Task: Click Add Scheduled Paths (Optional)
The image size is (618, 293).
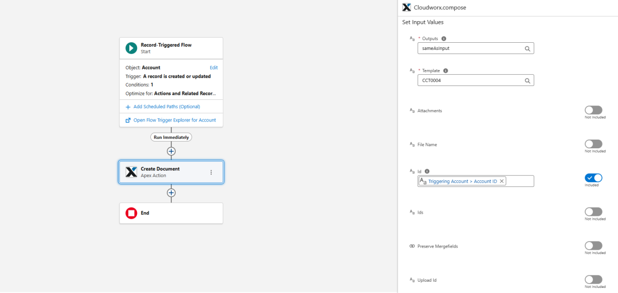Action: click(166, 107)
